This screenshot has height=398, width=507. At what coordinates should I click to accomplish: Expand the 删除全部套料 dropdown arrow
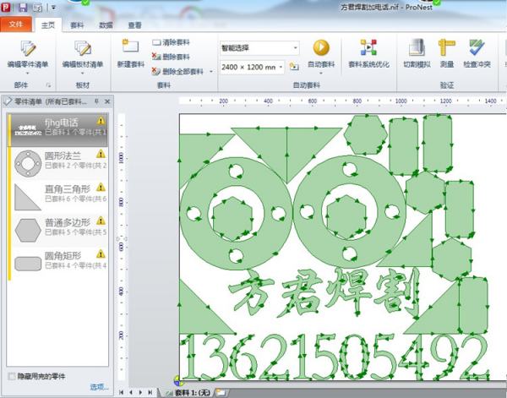coord(211,72)
